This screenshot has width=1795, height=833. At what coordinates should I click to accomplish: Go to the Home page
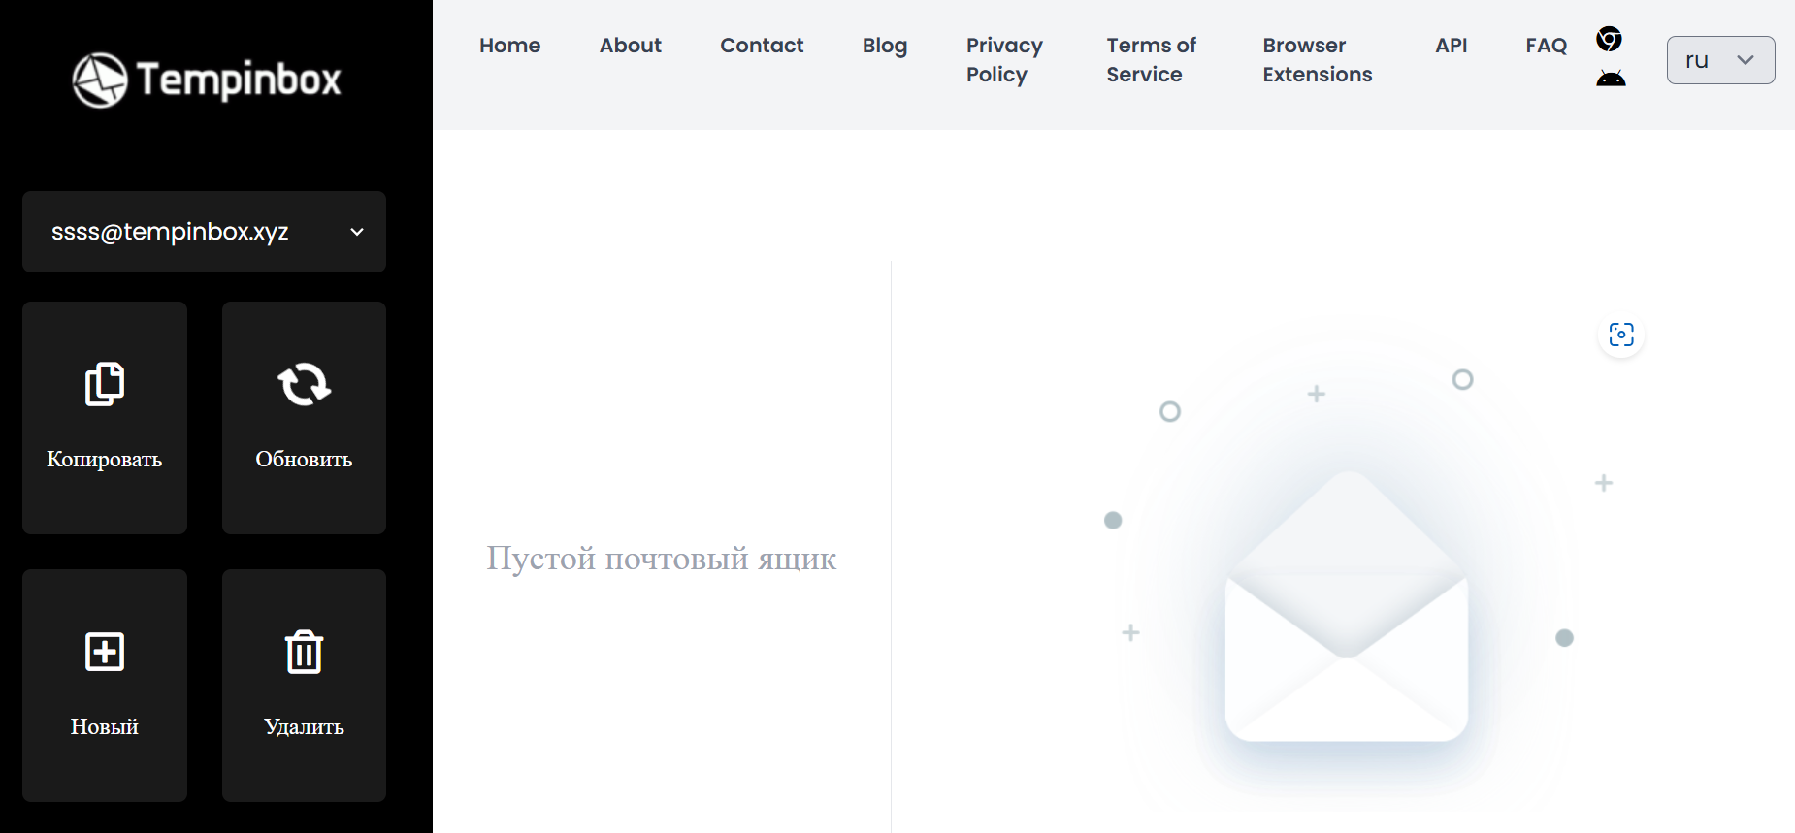click(x=509, y=46)
